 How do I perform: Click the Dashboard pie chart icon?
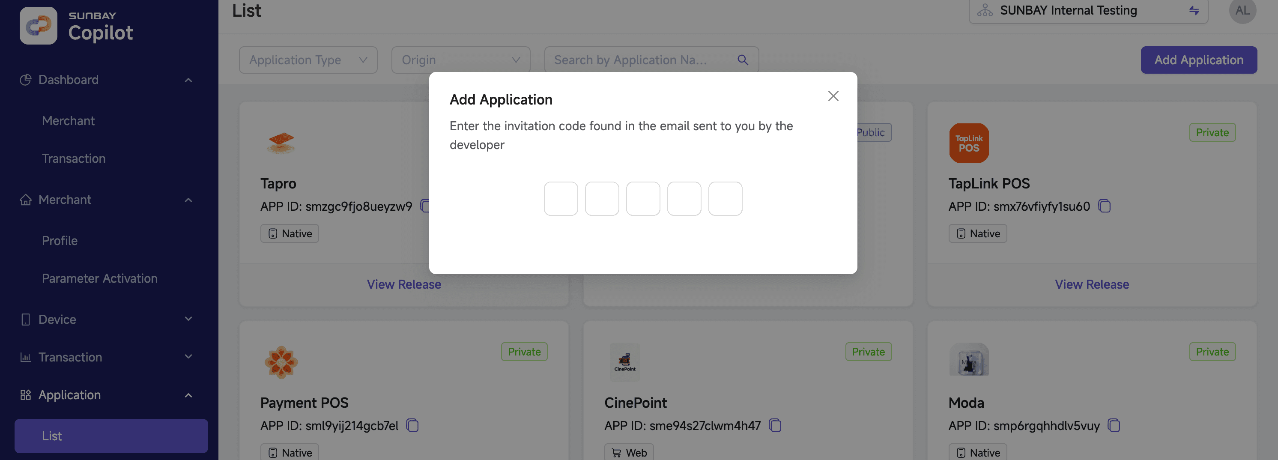tap(25, 80)
